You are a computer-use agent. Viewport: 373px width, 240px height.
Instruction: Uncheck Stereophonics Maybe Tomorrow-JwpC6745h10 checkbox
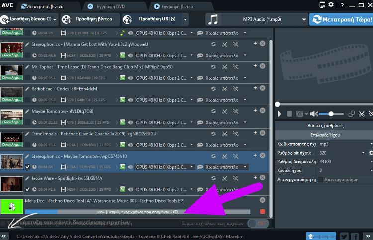coord(27,167)
